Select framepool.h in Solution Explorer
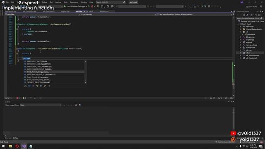 251,48
